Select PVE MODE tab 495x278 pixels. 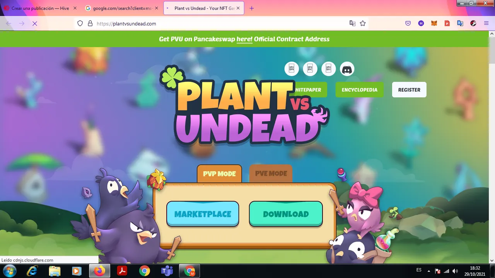point(271,173)
